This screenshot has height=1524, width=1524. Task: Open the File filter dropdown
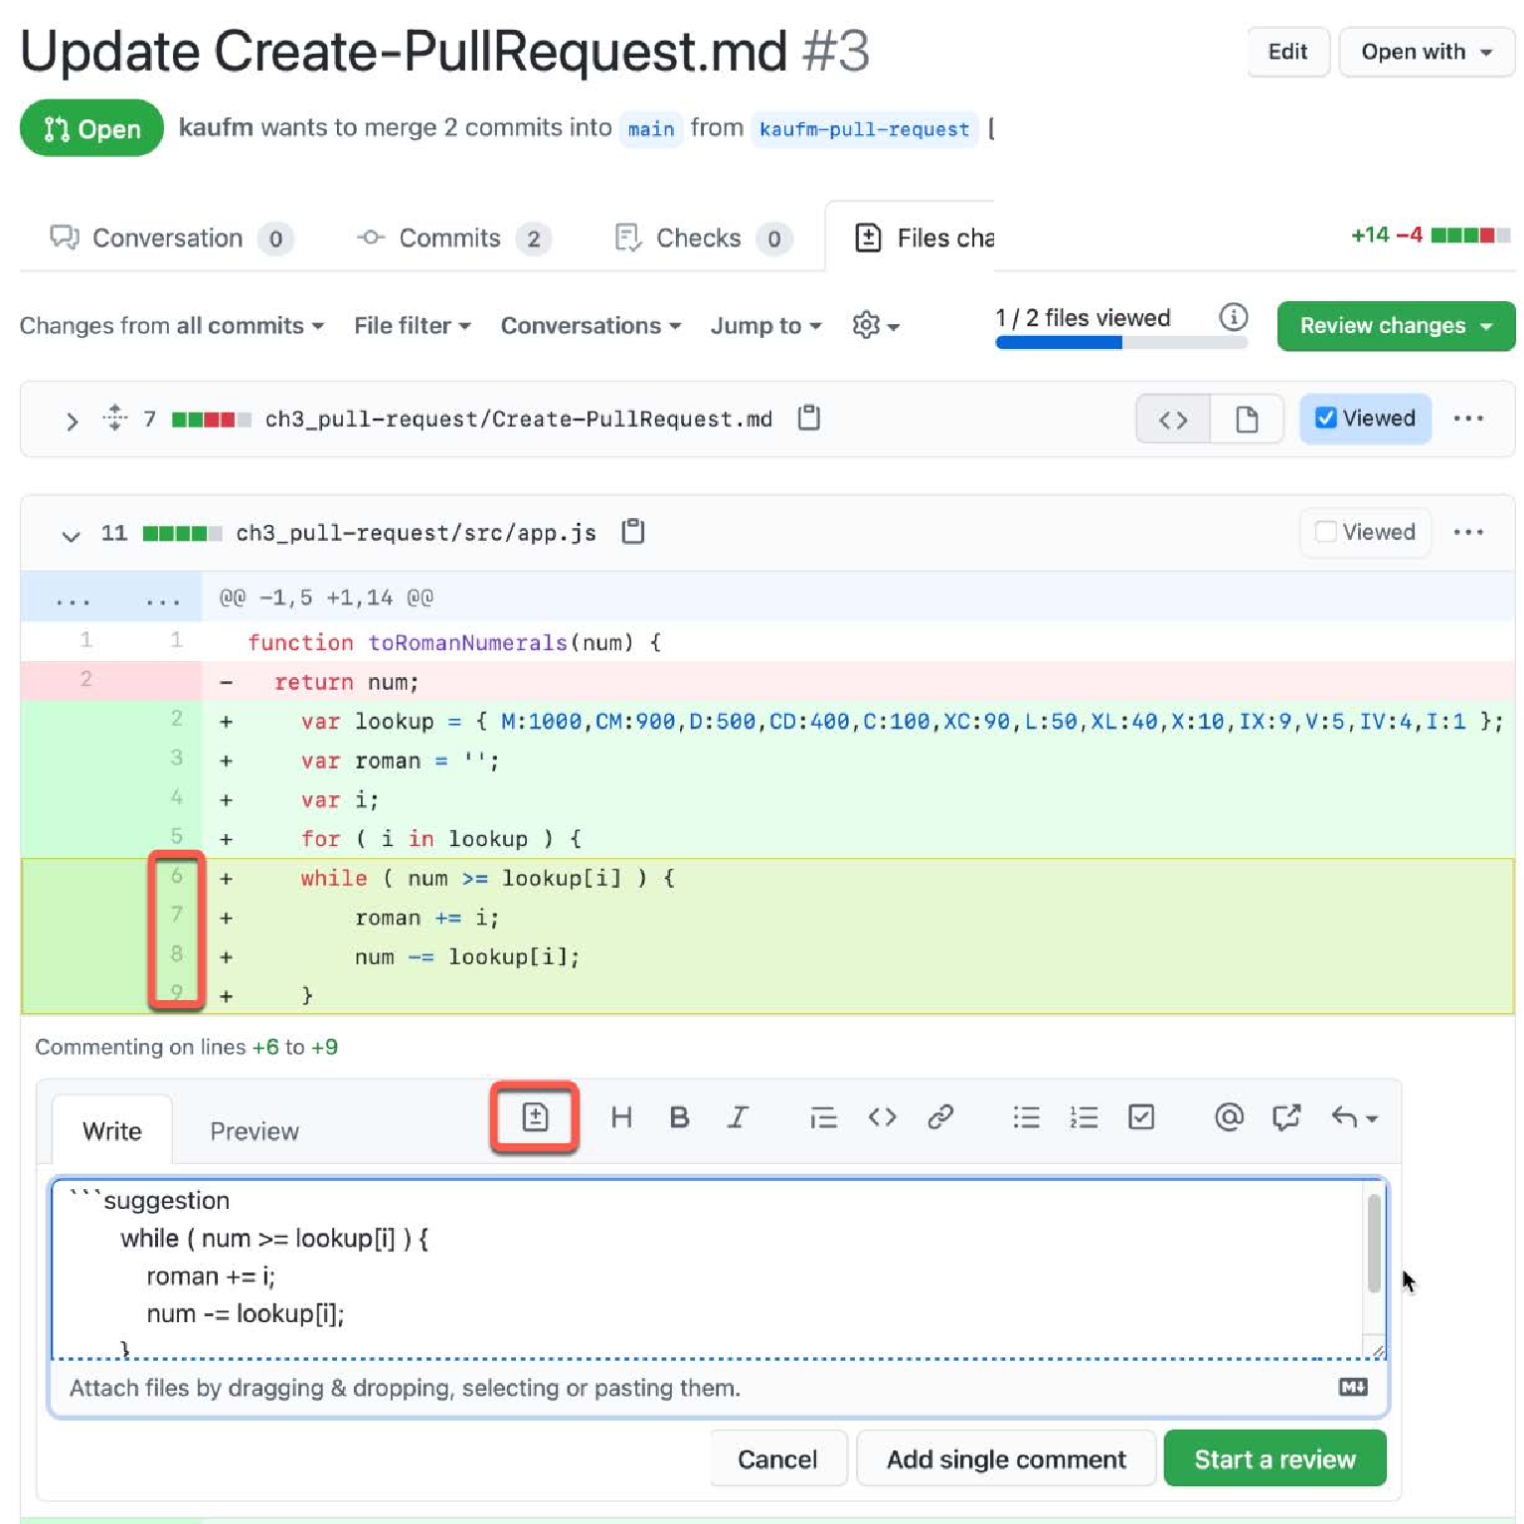(x=413, y=325)
